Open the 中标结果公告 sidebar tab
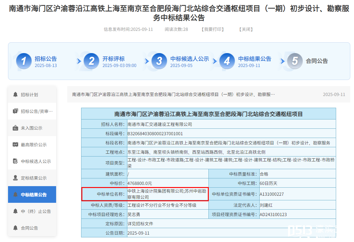The height and width of the screenshot is (242, 354). click(34, 195)
